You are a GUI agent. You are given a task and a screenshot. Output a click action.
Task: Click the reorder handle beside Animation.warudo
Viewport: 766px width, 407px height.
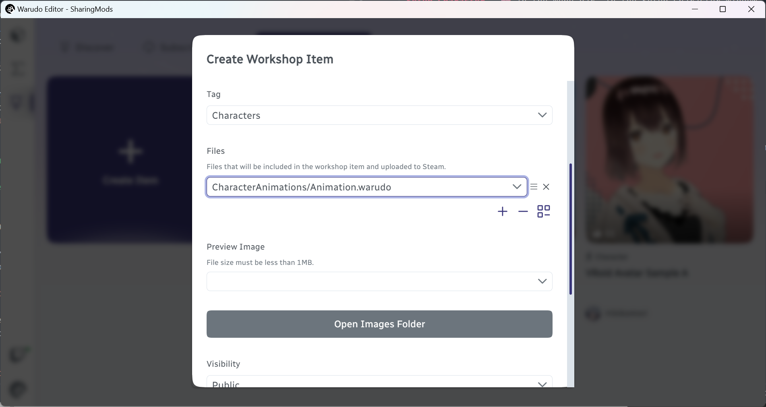[534, 187]
